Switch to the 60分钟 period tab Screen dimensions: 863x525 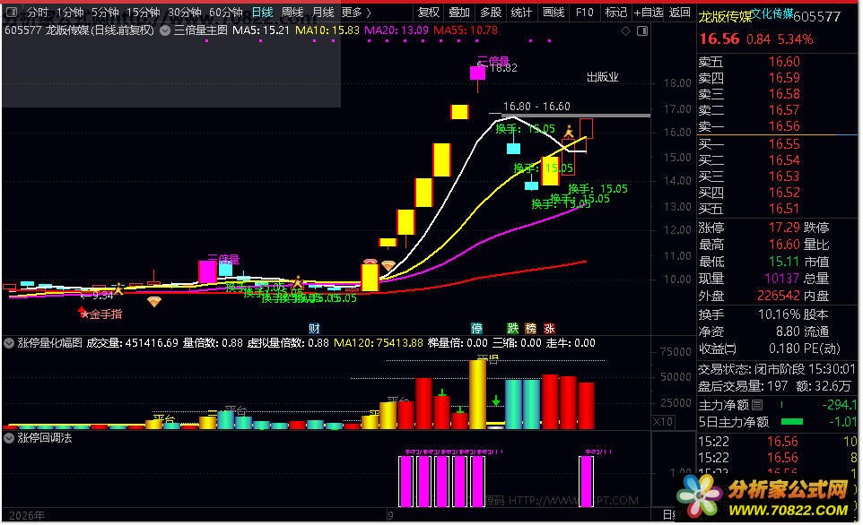[x=226, y=12]
